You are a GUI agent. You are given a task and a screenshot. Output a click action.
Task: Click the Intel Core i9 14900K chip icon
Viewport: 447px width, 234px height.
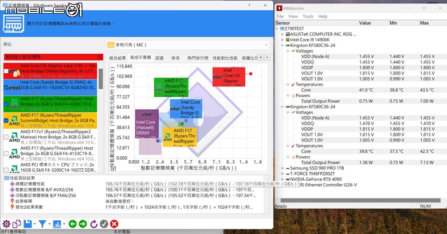[288, 40]
